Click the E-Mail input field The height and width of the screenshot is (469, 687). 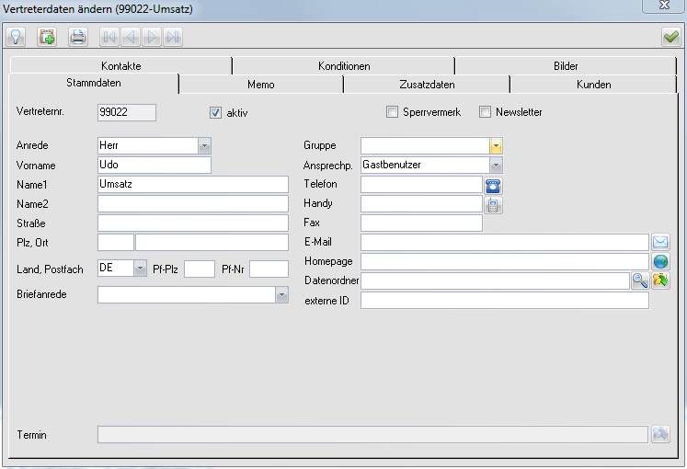[505, 242]
